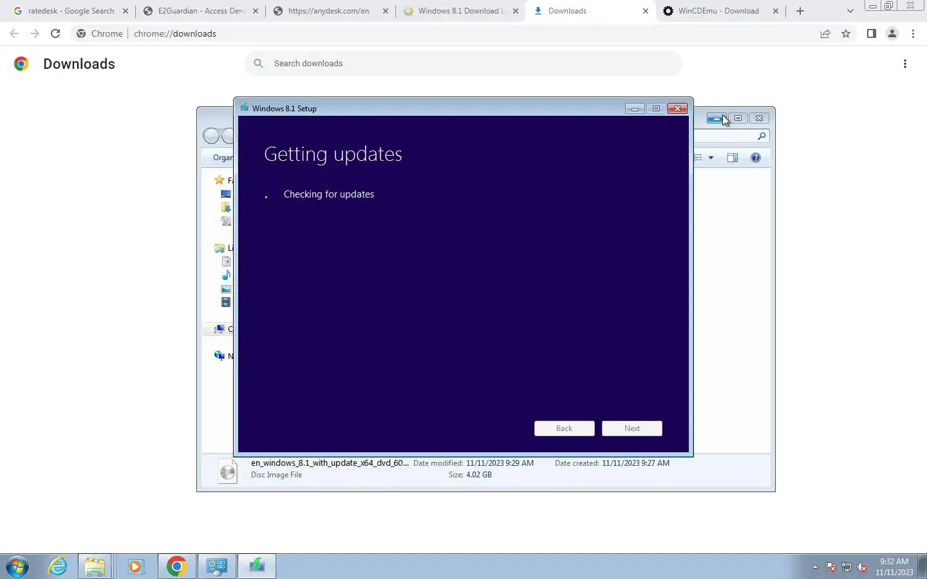Open Windows Media Player from taskbar
The image size is (927, 579).
(x=135, y=566)
